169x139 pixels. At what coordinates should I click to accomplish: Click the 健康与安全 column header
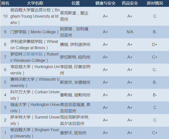tap(105, 3)
